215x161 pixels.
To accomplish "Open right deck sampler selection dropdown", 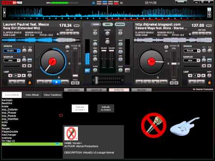I will pos(198,60).
